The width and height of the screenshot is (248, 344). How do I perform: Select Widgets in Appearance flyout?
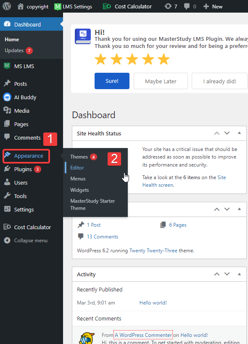pos(79,190)
